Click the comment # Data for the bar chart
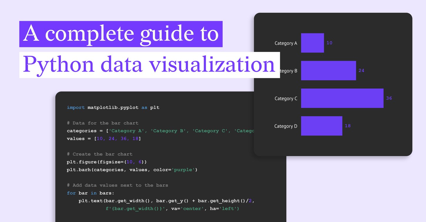426x222 pixels. point(100,123)
